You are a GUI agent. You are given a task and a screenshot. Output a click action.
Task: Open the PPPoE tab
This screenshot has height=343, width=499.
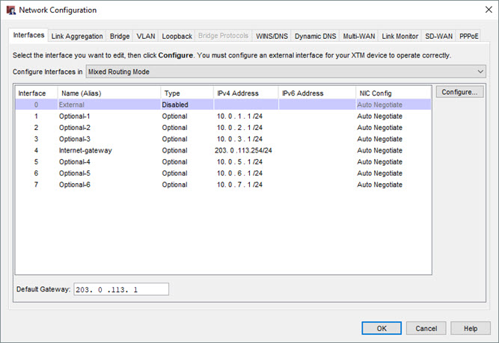click(x=469, y=36)
